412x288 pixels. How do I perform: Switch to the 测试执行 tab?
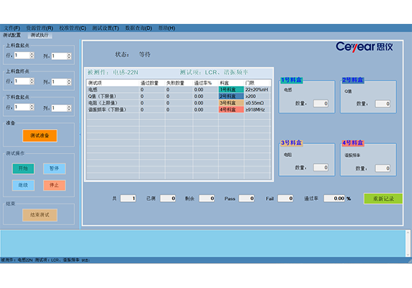pos(40,34)
